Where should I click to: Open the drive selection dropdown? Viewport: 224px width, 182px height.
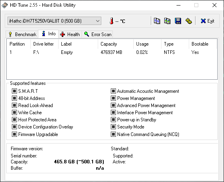click(x=54, y=21)
